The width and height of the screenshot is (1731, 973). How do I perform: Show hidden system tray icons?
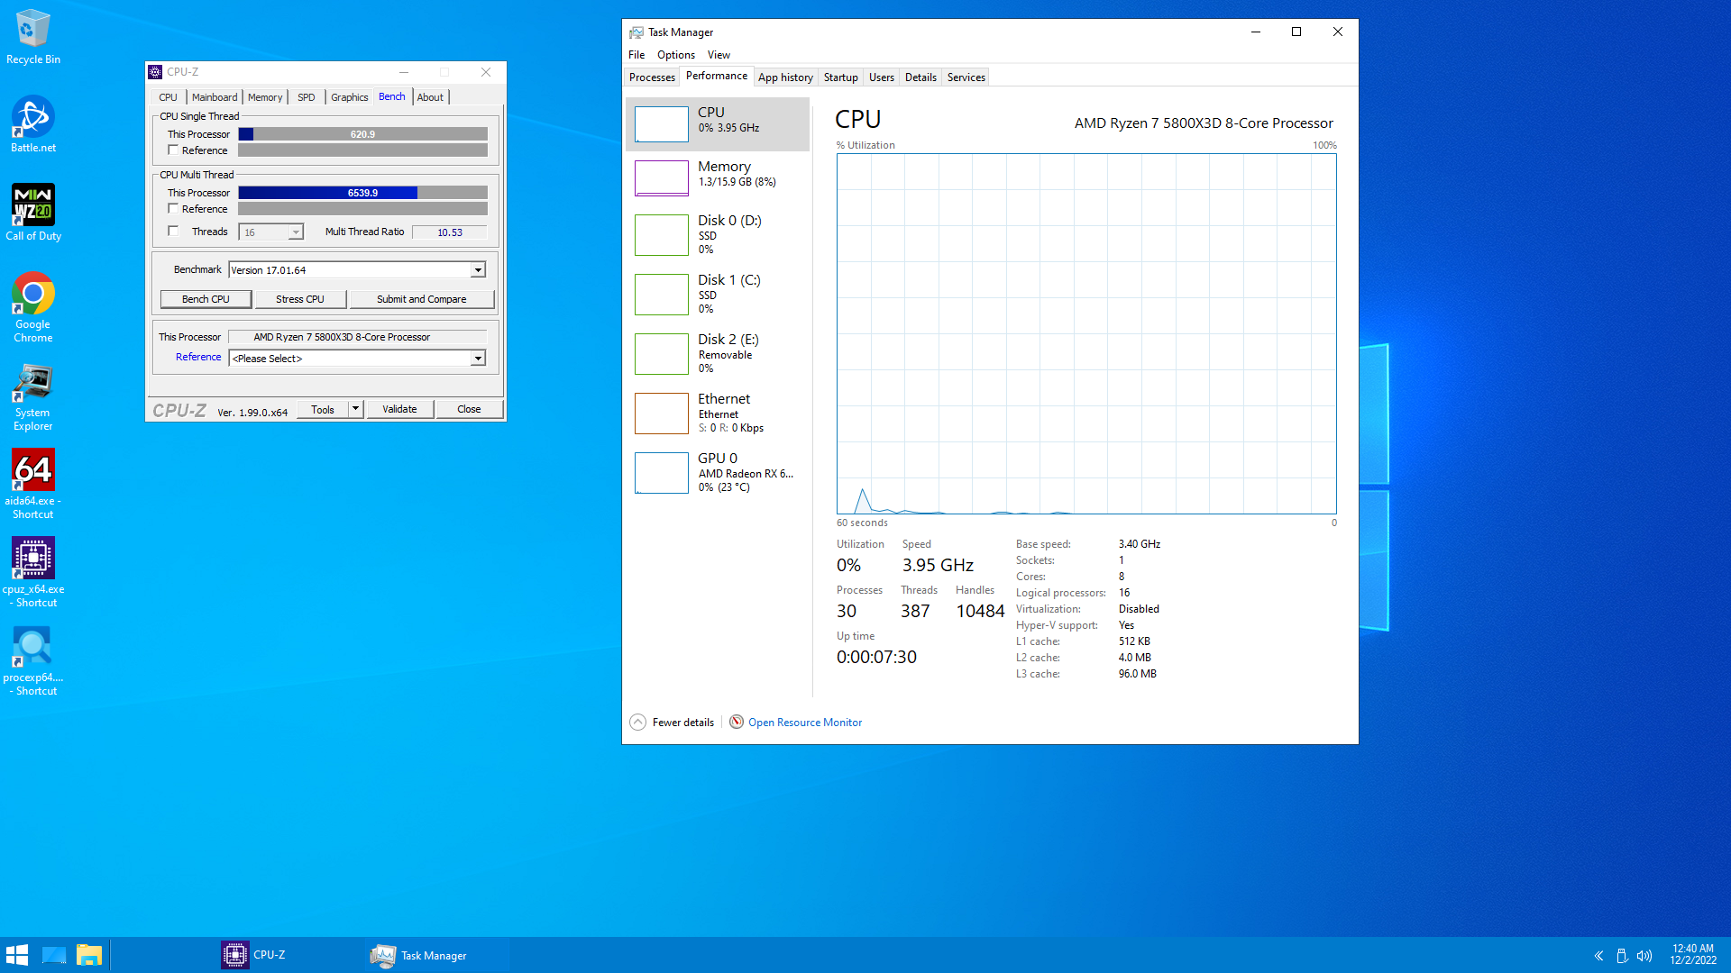[1598, 956]
